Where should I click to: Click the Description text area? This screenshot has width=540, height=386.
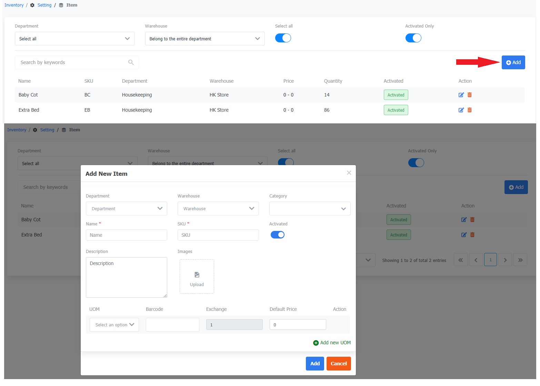[x=126, y=277]
